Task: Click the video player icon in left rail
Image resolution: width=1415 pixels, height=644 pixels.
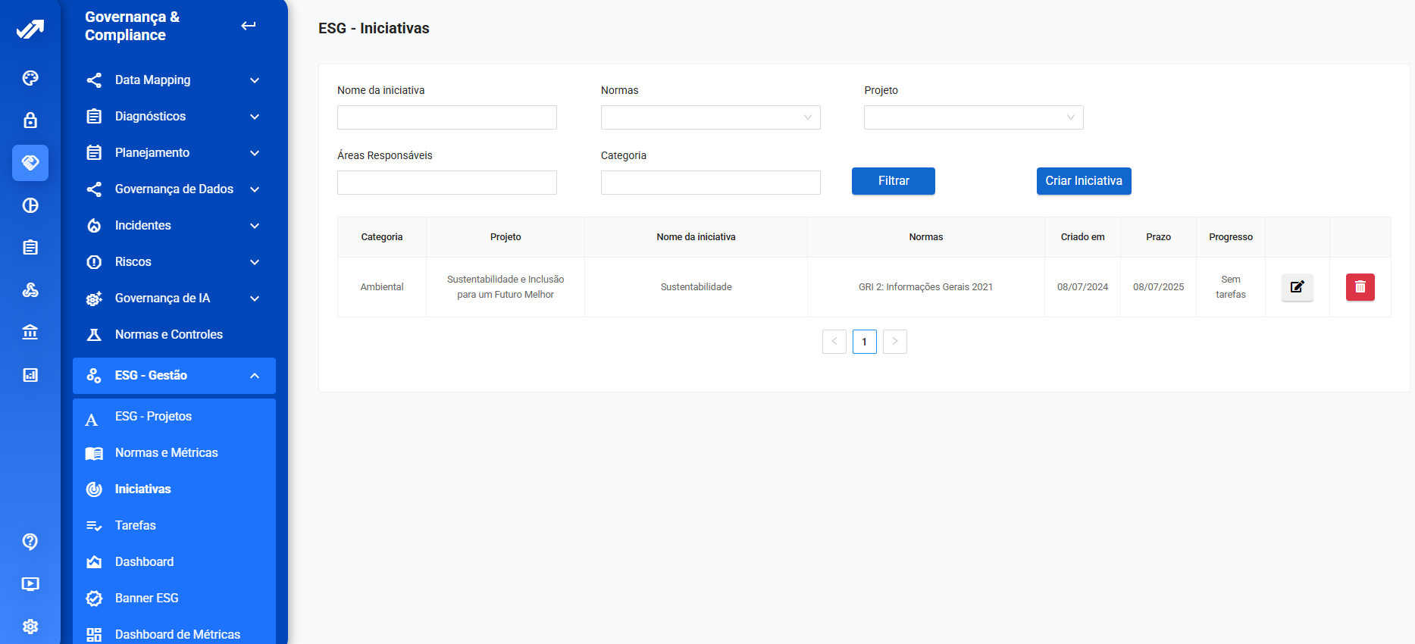Action: [30, 584]
